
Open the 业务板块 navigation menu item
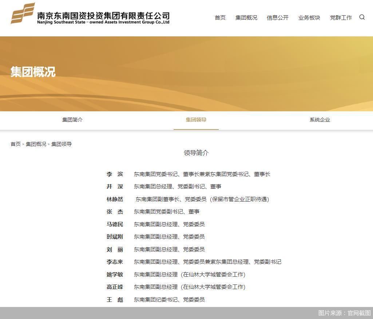[309, 17]
